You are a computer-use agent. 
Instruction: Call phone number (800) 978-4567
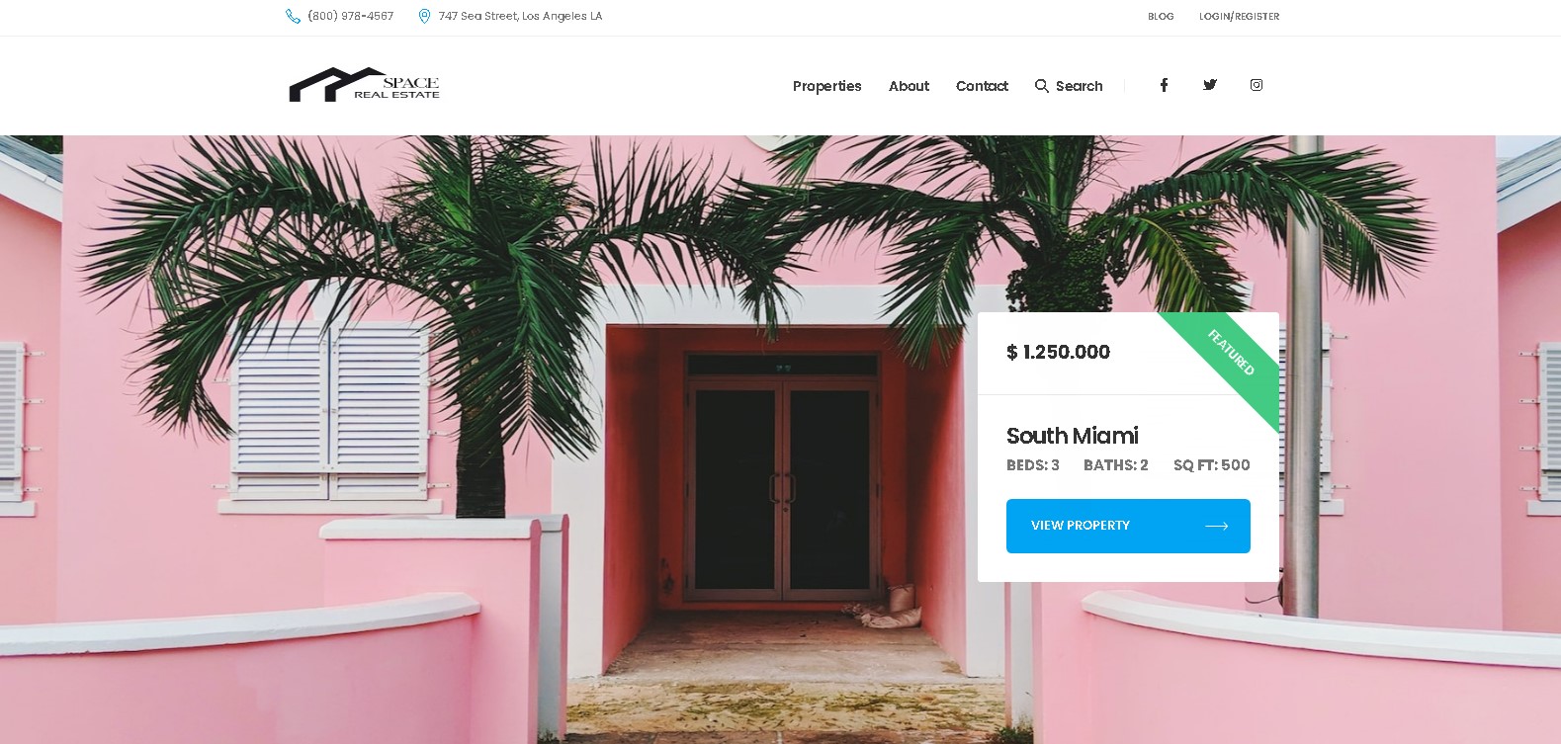pyautogui.click(x=351, y=16)
